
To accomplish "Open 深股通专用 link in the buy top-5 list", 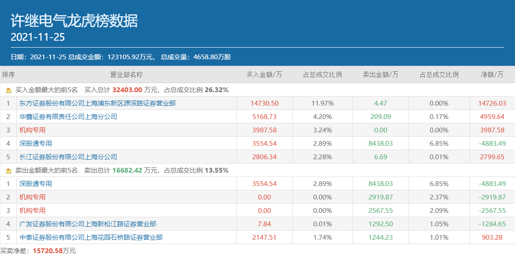I will click(x=36, y=143).
